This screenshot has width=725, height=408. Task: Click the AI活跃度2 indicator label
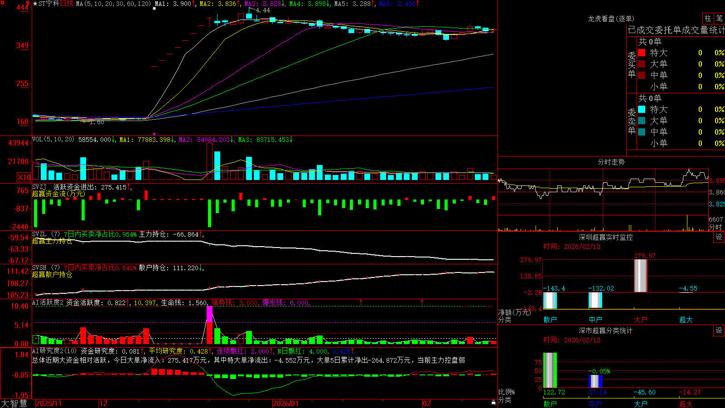point(48,303)
